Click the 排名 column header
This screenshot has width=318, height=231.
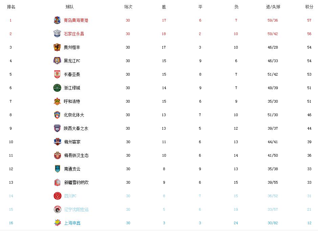pos(11,7)
